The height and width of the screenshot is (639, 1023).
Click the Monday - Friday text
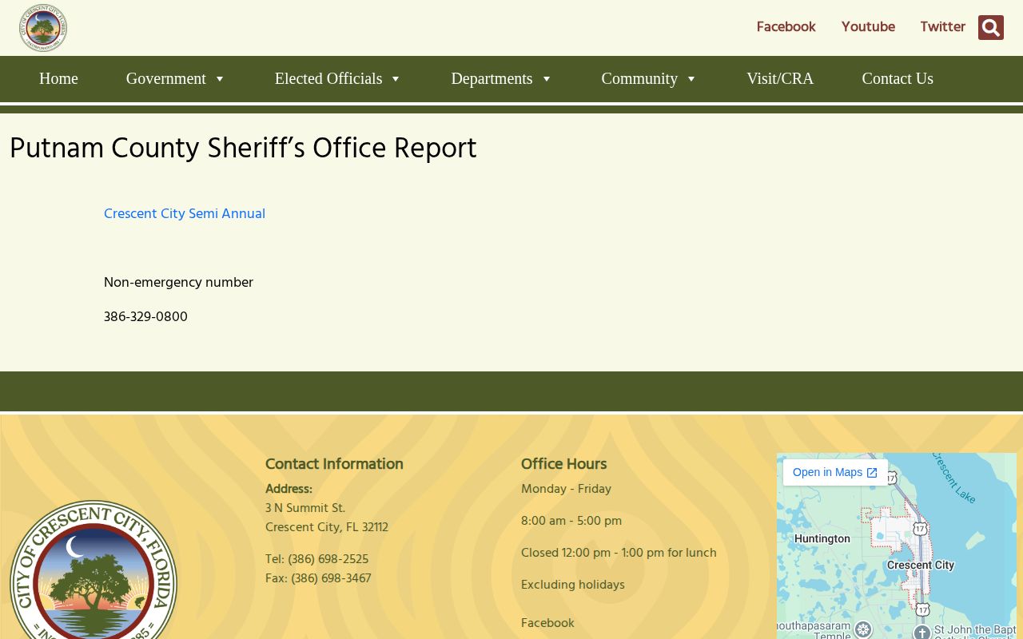[x=566, y=489]
